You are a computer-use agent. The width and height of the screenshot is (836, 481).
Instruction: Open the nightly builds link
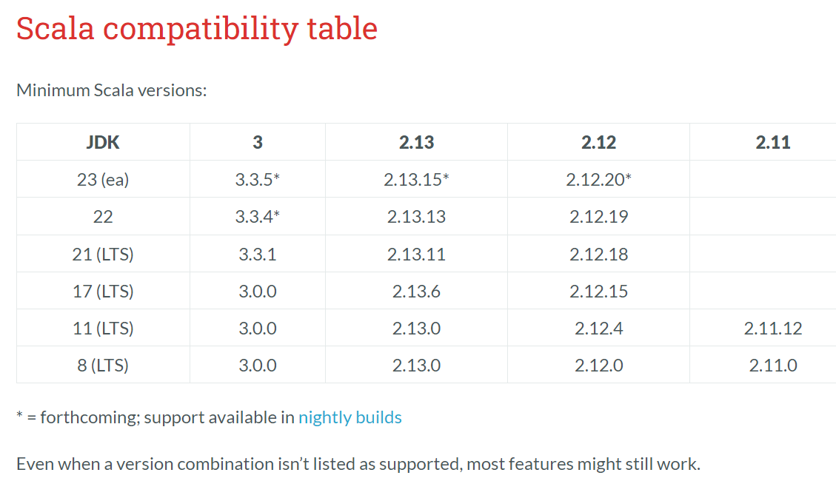350,417
